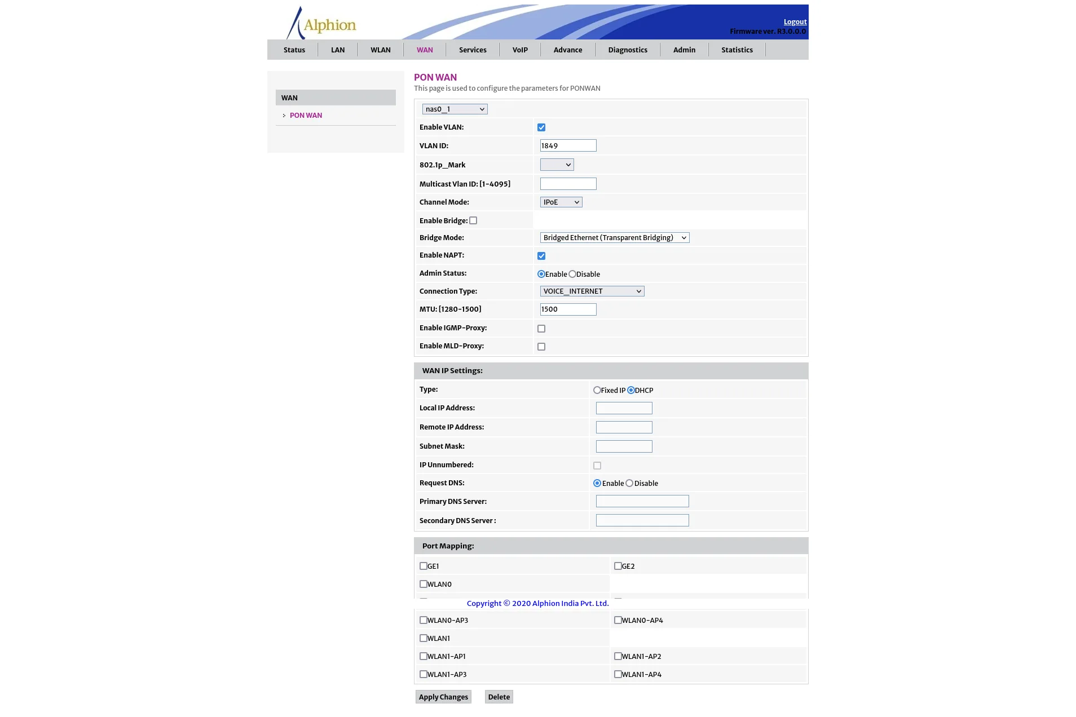
Task: Click the Primary DNS Server field
Action: [642, 501]
